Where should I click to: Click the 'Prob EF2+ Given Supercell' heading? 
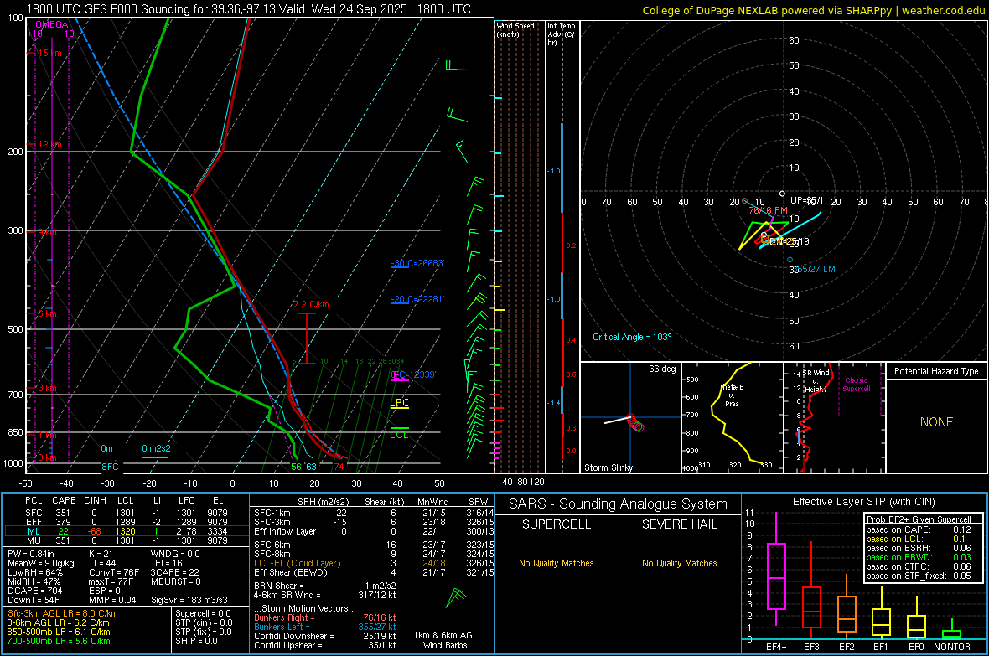tap(919, 519)
